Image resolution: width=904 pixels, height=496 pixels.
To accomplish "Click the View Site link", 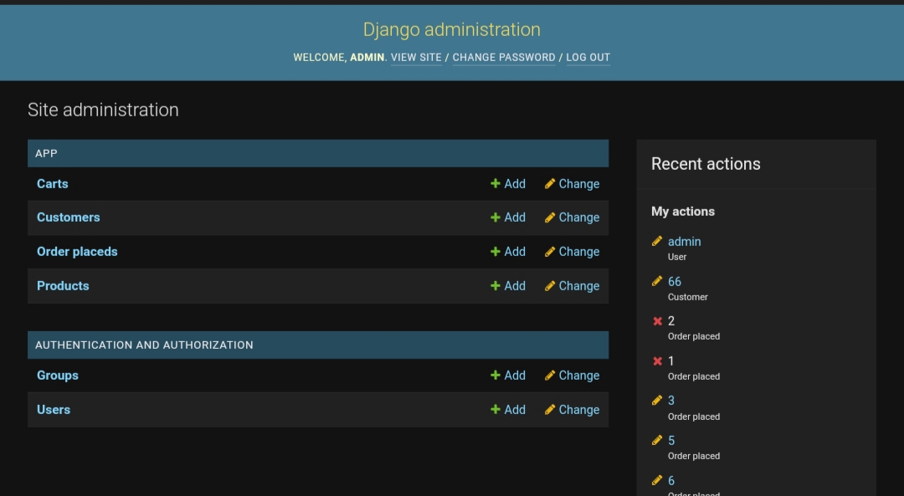I will coord(416,58).
